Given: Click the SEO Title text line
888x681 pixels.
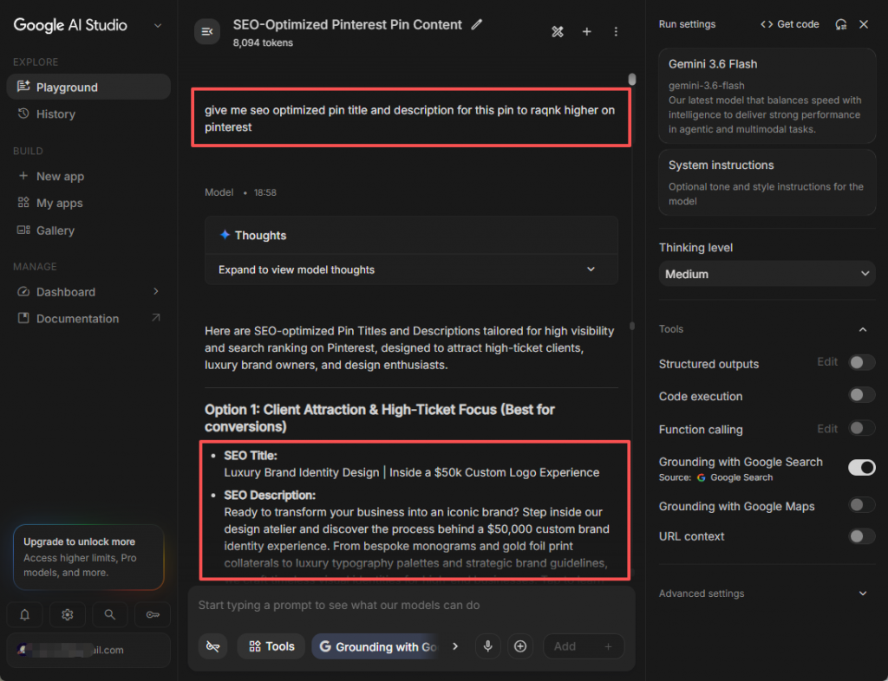Looking at the screenshot, I should coord(411,472).
